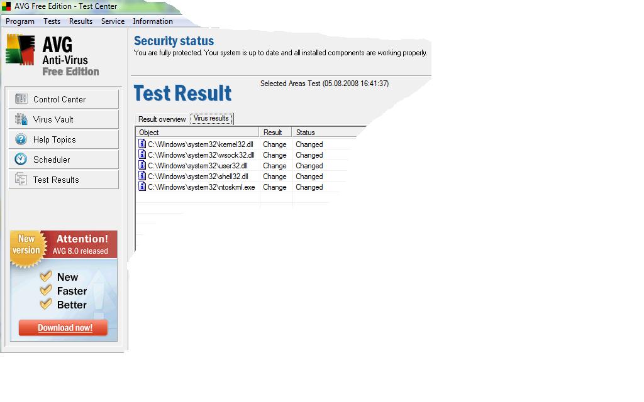Select the Virus results tab
644x402 pixels.
(211, 118)
